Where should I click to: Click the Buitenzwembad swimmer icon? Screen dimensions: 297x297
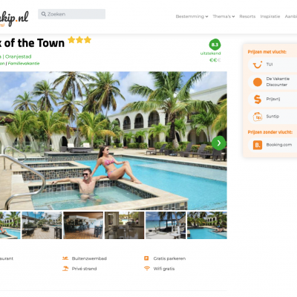click(65, 258)
